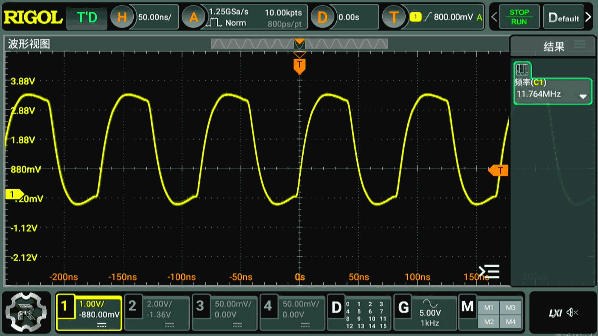Tap the -2.12V vertical scale label
Image resolution: width=598 pixels, height=336 pixels.
(24, 258)
